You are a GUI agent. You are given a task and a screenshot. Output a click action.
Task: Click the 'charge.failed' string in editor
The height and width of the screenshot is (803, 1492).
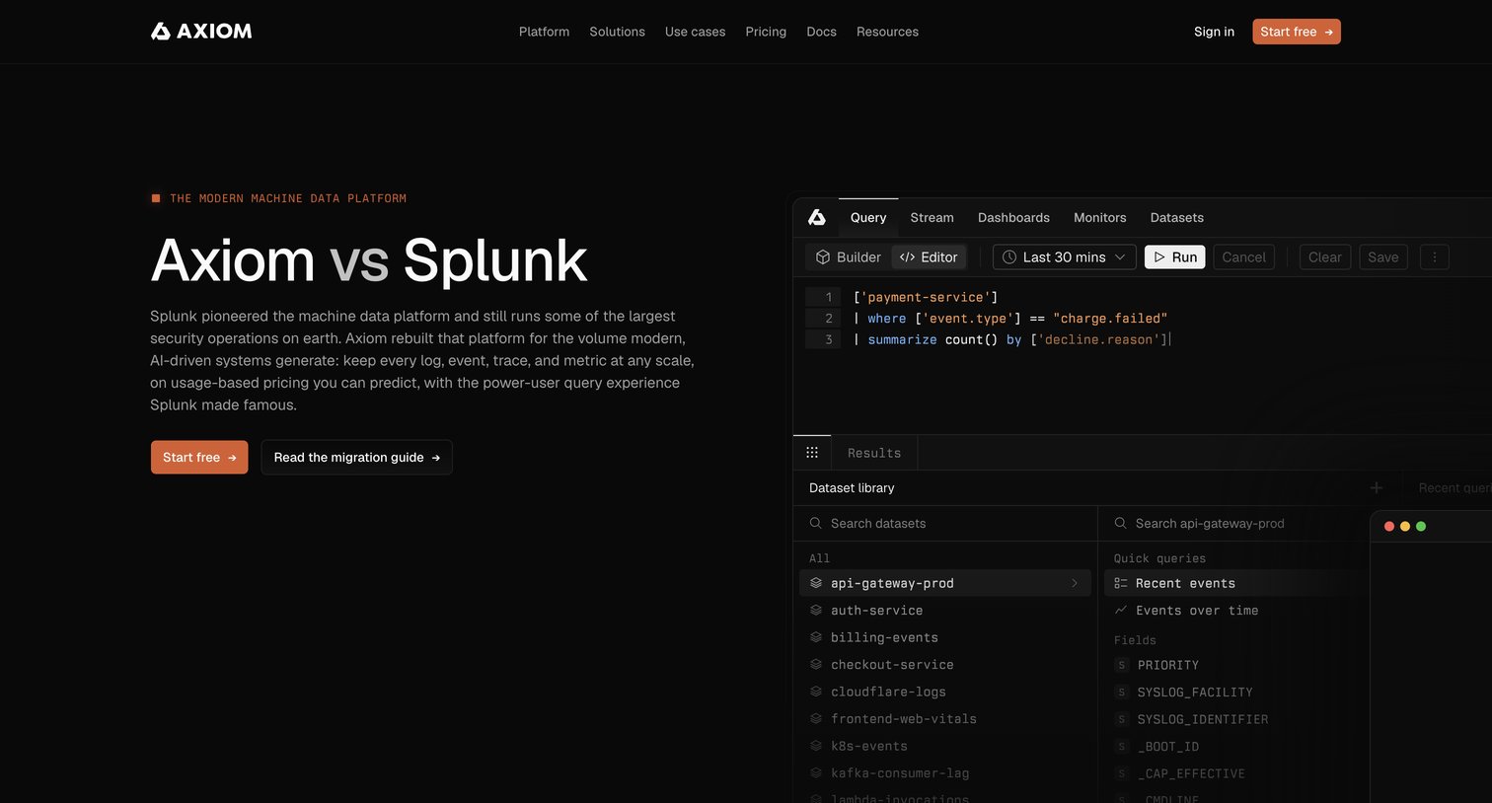pyautogui.click(x=1110, y=319)
